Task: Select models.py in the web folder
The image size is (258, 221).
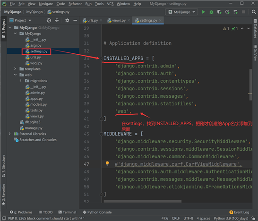Action: tap(36, 104)
